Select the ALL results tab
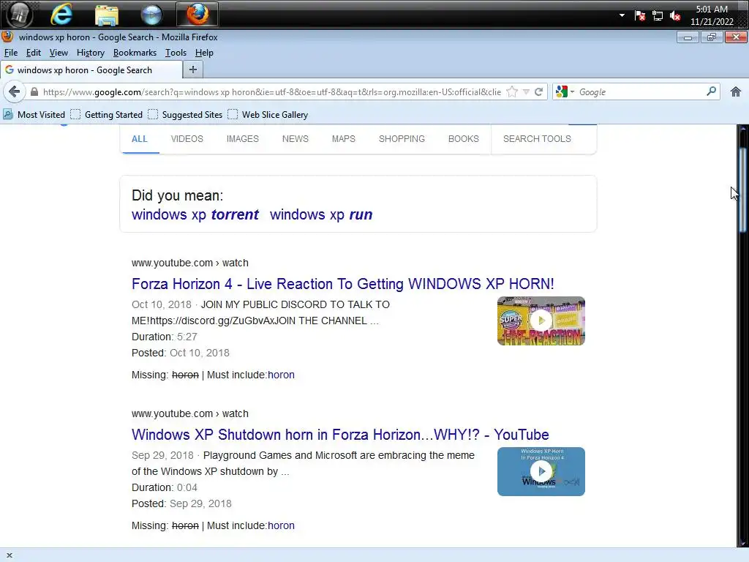The width and height of the screenshot is (749, 562). pyautogui.click(x=140, y=138)
